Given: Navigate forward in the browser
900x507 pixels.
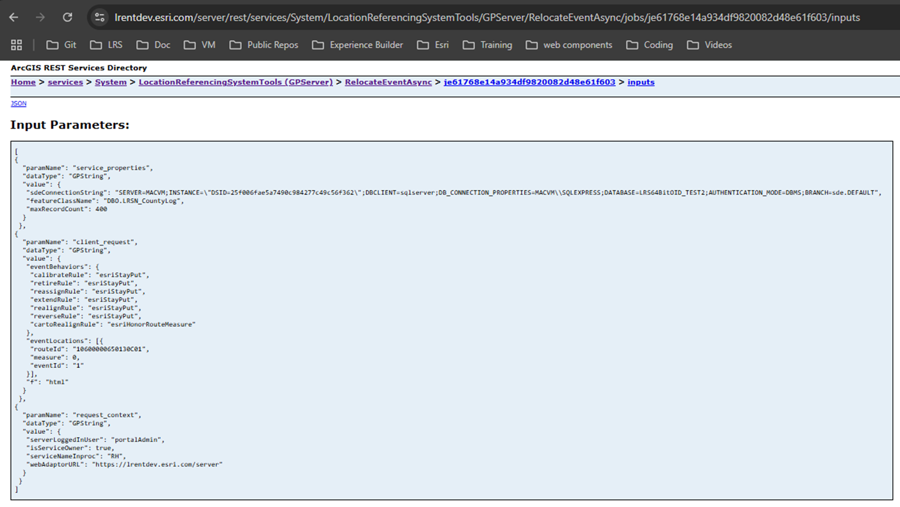Looking at the screenshot, I should (41, 17).
